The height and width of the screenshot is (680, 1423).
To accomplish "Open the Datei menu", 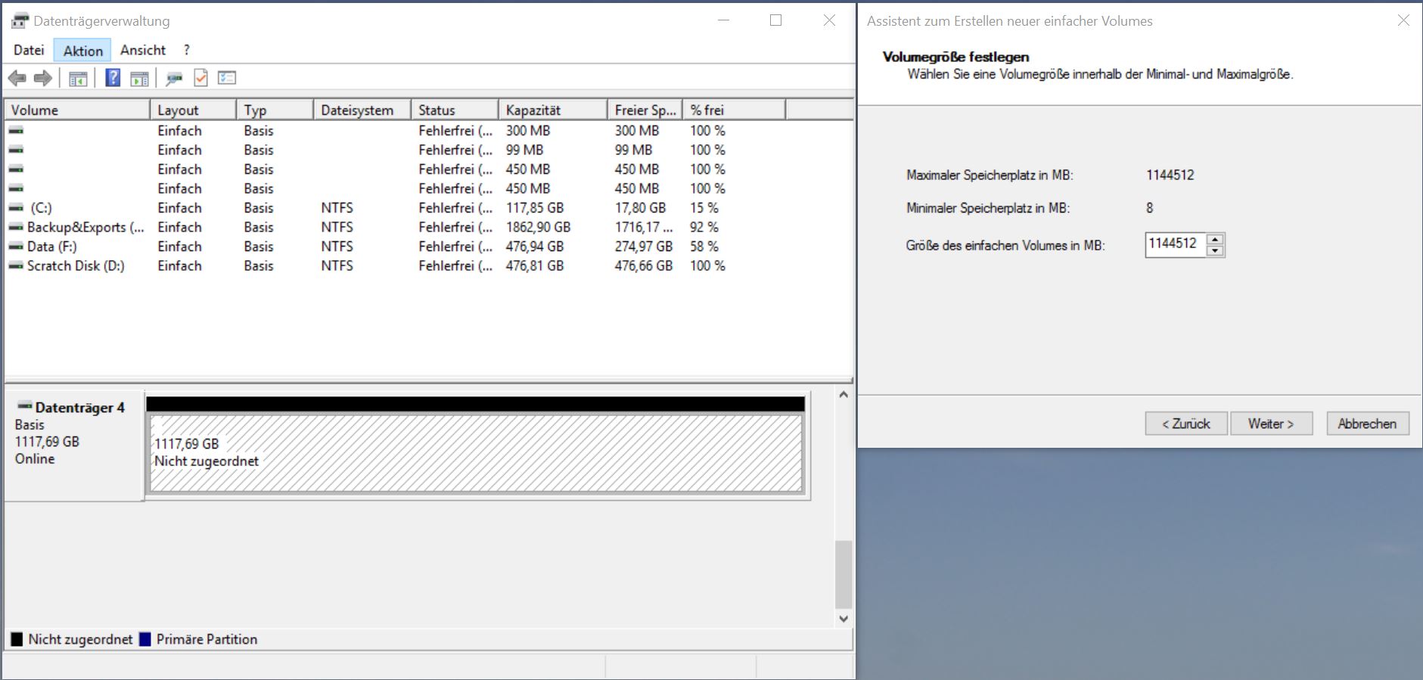I will click(x=29, y=50).
